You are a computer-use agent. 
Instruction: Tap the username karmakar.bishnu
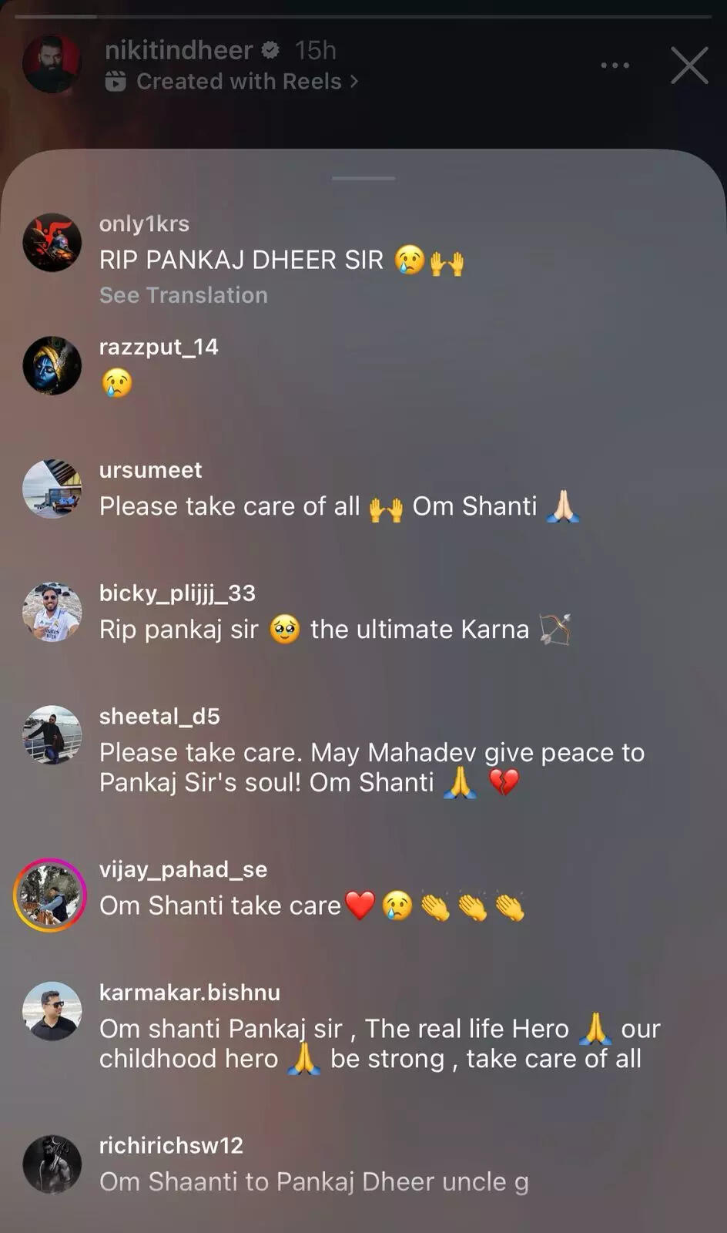[x=189, y=993]
